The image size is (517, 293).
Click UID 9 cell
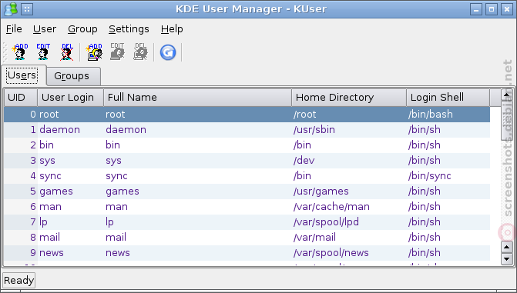[33, 253]
